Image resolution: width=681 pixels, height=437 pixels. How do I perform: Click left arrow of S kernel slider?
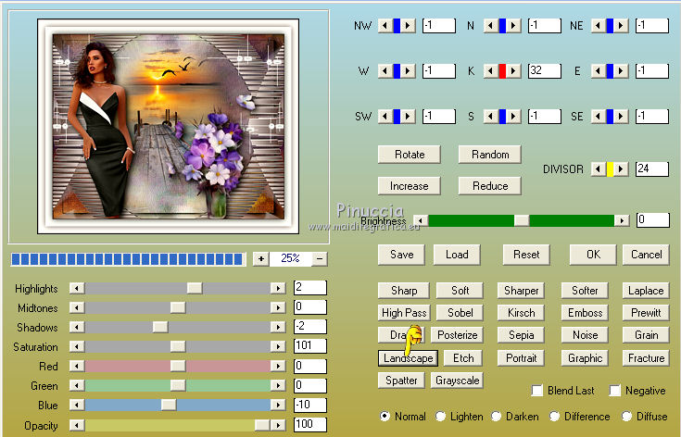(491, 116)
